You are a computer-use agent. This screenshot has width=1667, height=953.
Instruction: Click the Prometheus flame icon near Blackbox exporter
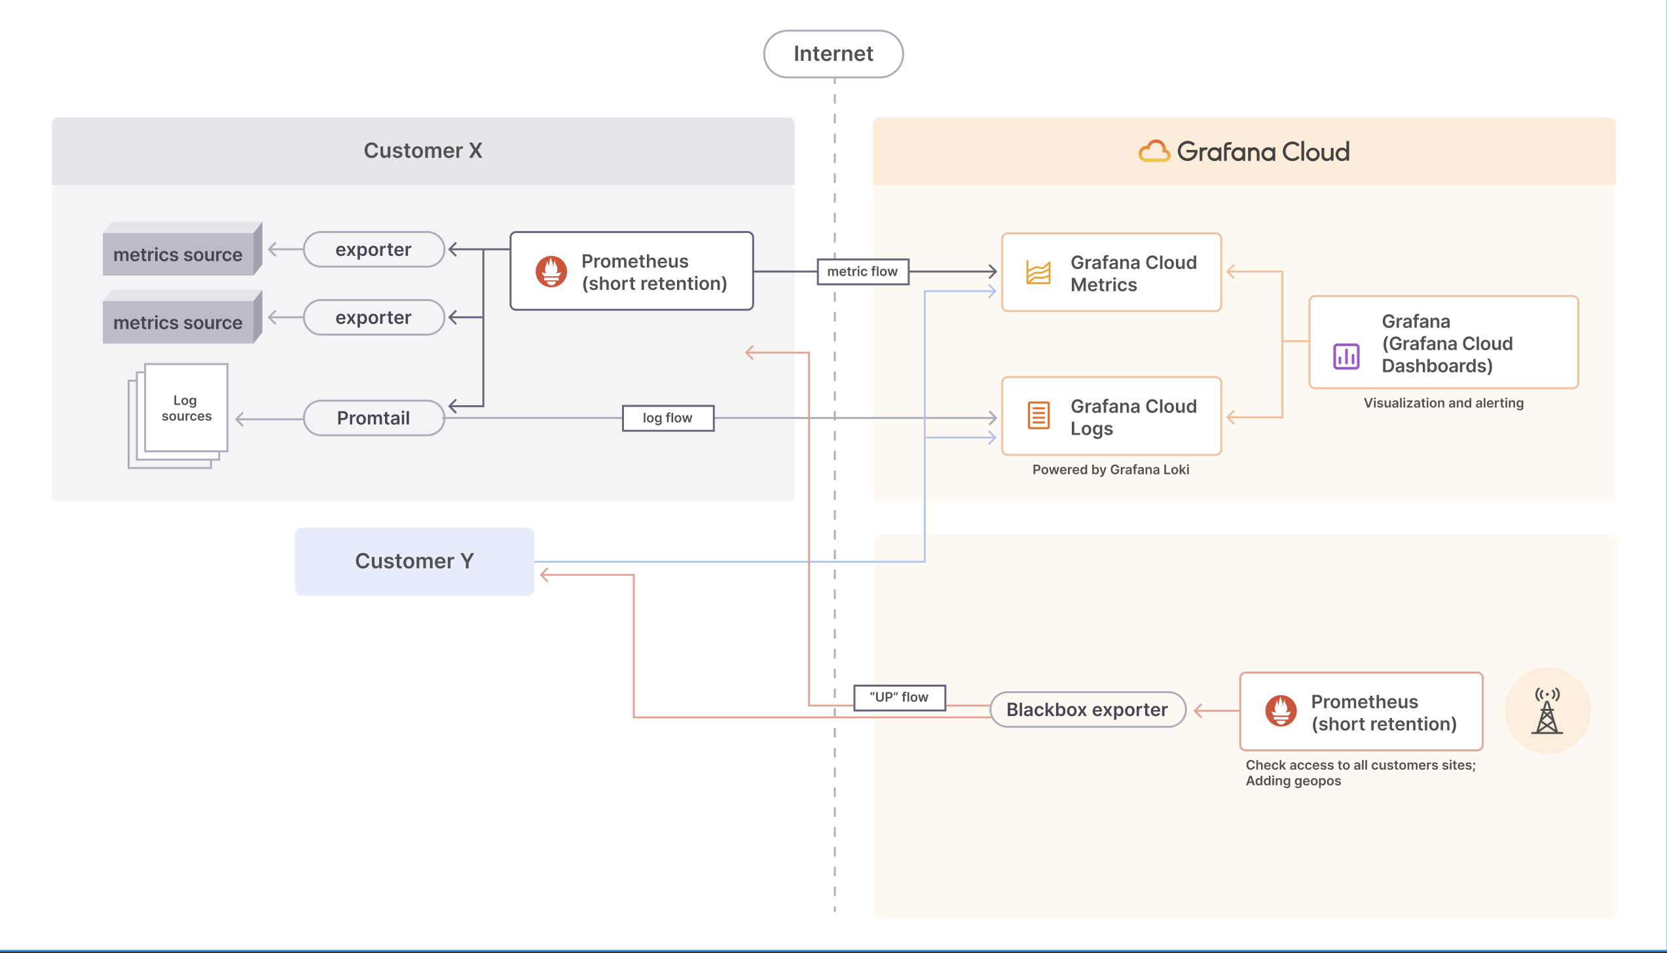click(x=1281, y=711)
